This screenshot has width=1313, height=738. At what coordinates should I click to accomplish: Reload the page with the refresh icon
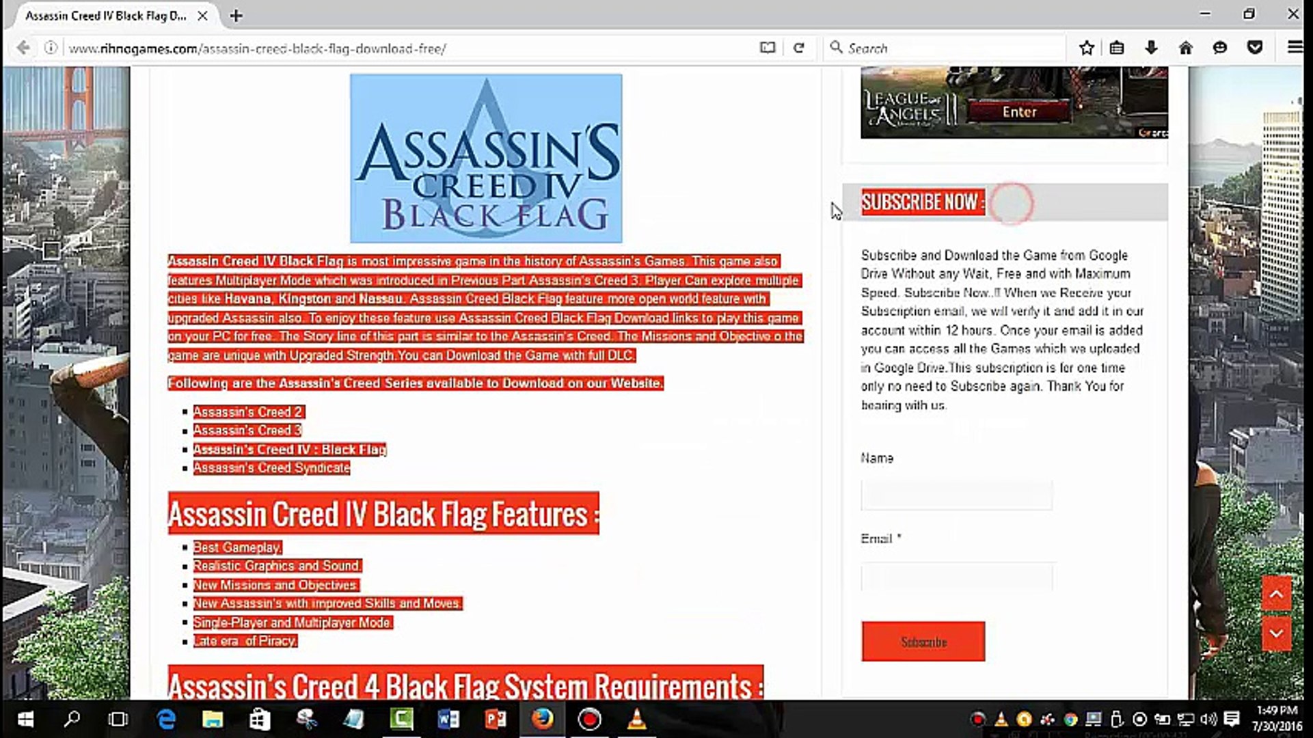click(798, 48)
